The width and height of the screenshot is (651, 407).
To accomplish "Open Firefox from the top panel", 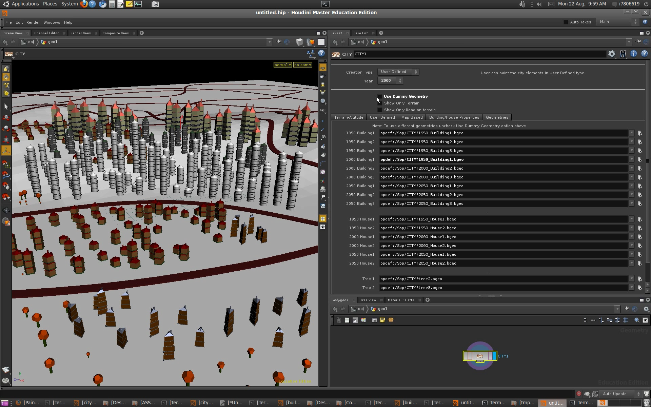I will (84, 4).
